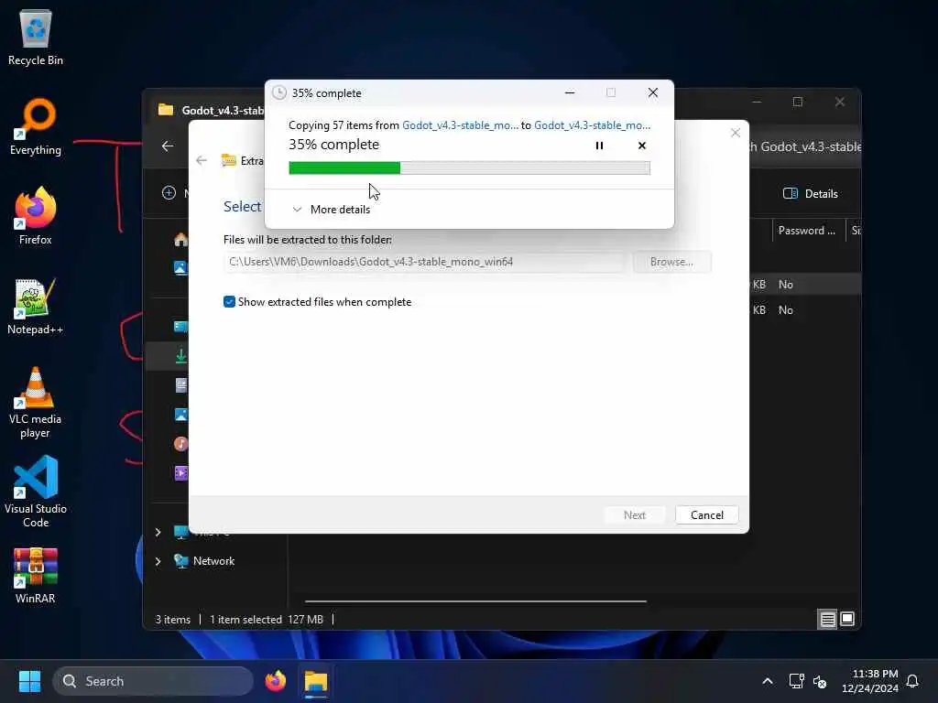Open File Explorer from the taskbar

[316, 681]
